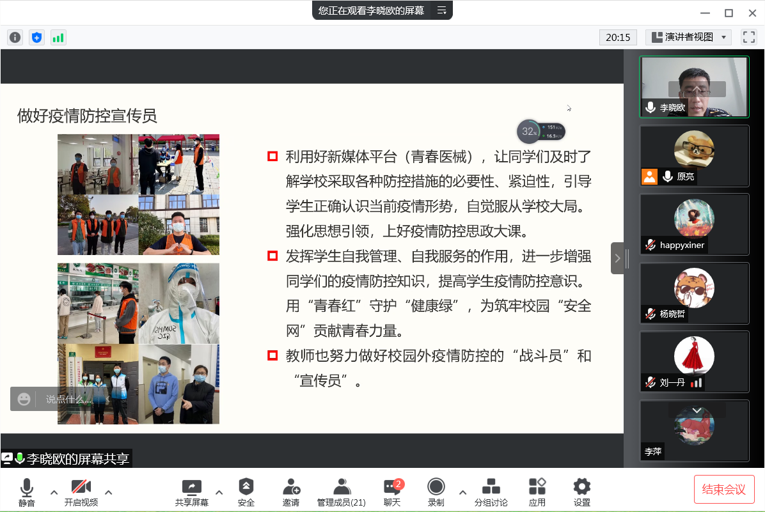Collapse the participant video side panel
765x512 pixels.
click(x=617, y=258)
